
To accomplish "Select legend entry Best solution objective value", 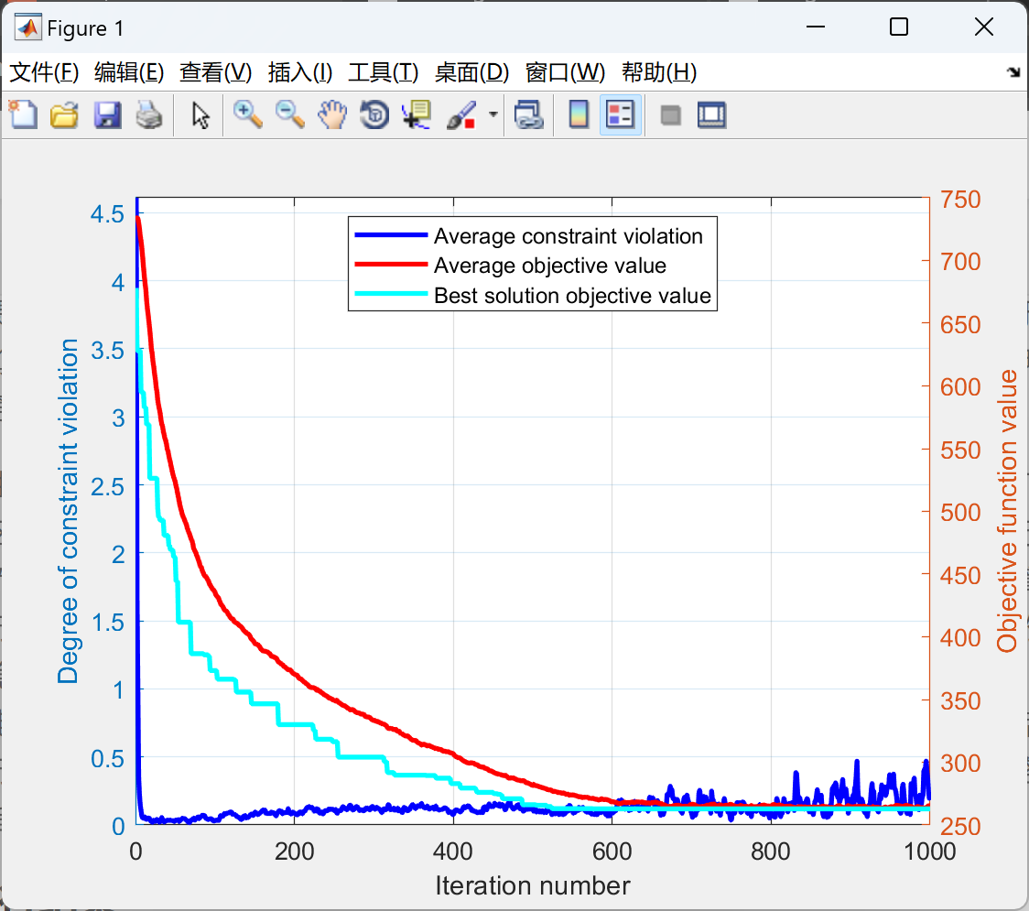I will click(572, 296).
